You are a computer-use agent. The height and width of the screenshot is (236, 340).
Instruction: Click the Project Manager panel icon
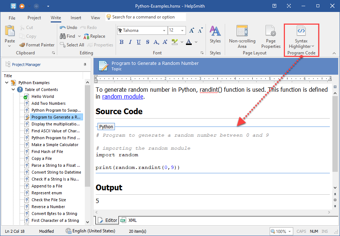click(8, 64)
